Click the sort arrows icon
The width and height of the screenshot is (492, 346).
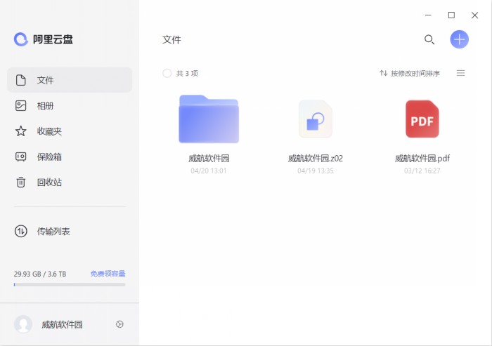pyautogui.click(x=383, y=73)
